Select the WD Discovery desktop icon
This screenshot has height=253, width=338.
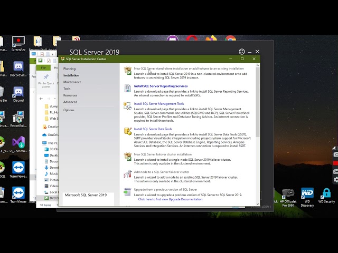click(307, 198)
